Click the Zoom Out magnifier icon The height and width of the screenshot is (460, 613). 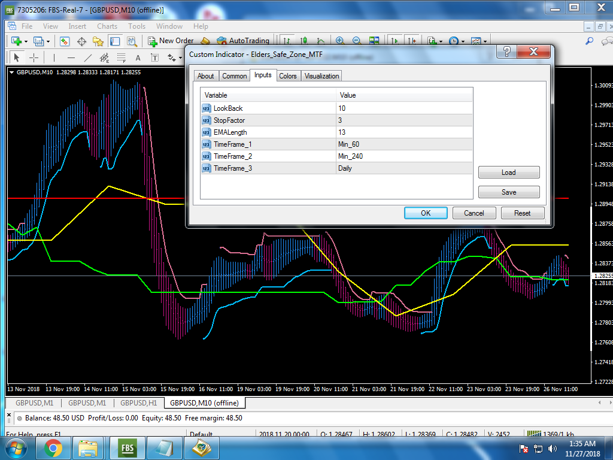[357, 41]
